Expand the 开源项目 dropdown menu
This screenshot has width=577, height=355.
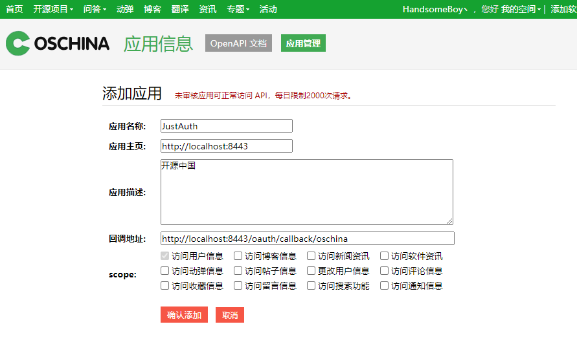53,9
